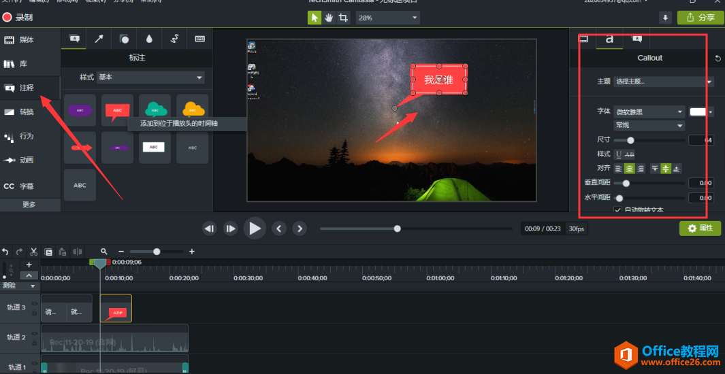Open the 库 Library panel
The image size is (725, 374).
pyautogui.click(x=30, y=64)
